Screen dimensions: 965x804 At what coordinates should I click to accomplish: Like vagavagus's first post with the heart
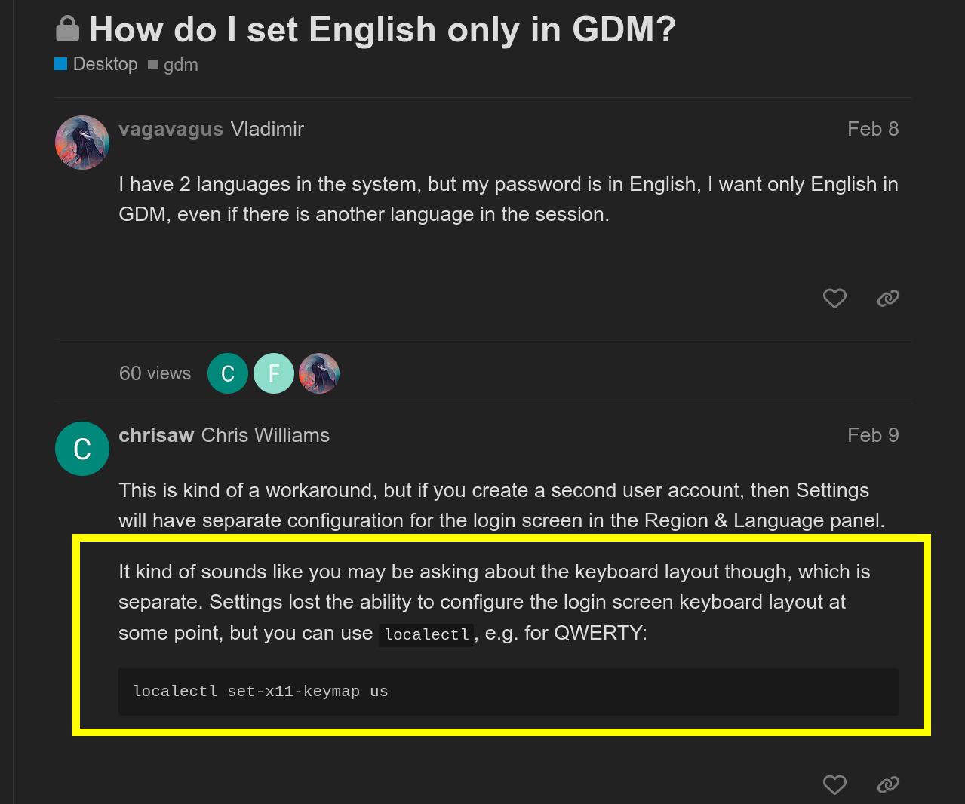tap(834, 299)
